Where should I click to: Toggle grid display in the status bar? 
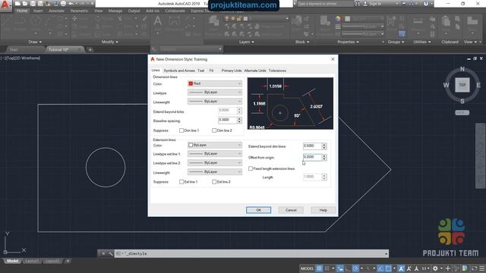[319, 268]
